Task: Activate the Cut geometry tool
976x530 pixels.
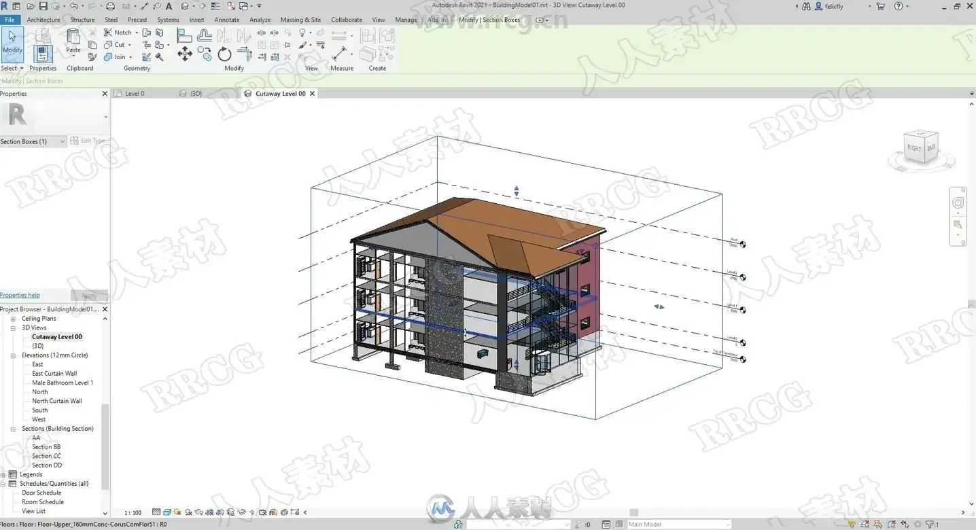Action: 115,45
